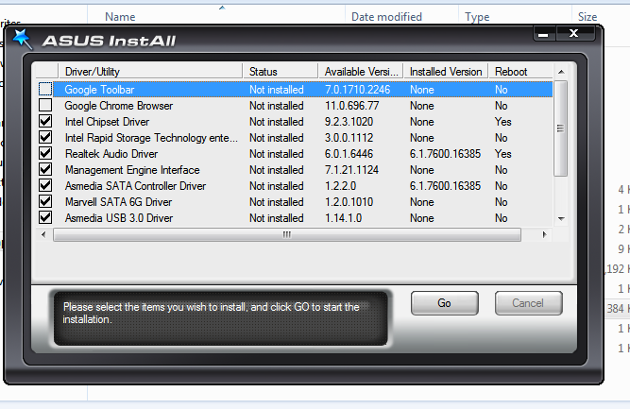Click version 6.0.1.6446 cell
This screenshot has height=409, width=630.
pyautogui.click(x=349, y=154)
